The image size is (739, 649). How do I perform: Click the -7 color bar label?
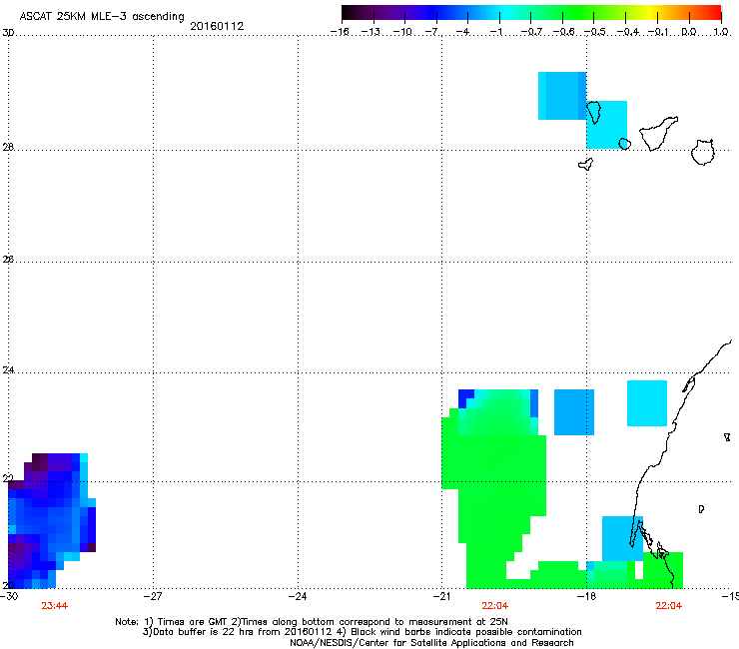click(x=431, y=32)
